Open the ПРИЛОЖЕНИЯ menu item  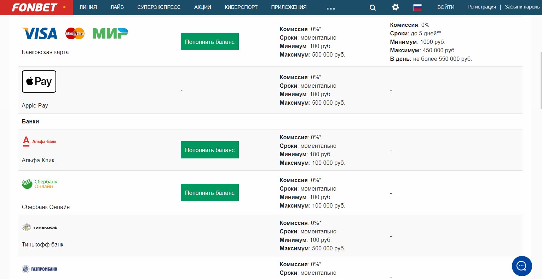(x=289, y=7)
